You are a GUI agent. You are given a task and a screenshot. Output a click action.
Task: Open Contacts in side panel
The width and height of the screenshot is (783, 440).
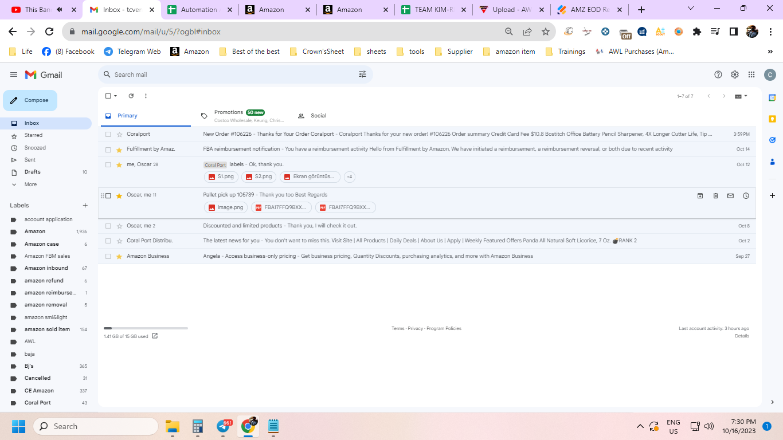coord(772,162)
